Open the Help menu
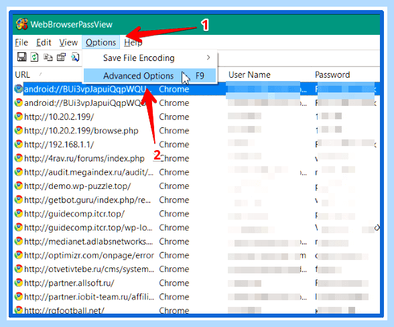 [133, 42]
